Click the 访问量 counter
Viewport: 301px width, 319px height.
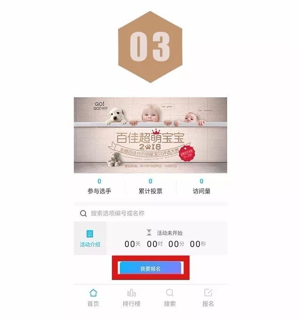click(x=202, y=187)
